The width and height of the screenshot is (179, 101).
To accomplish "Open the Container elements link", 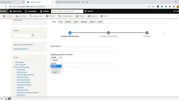I will [23, 80].
